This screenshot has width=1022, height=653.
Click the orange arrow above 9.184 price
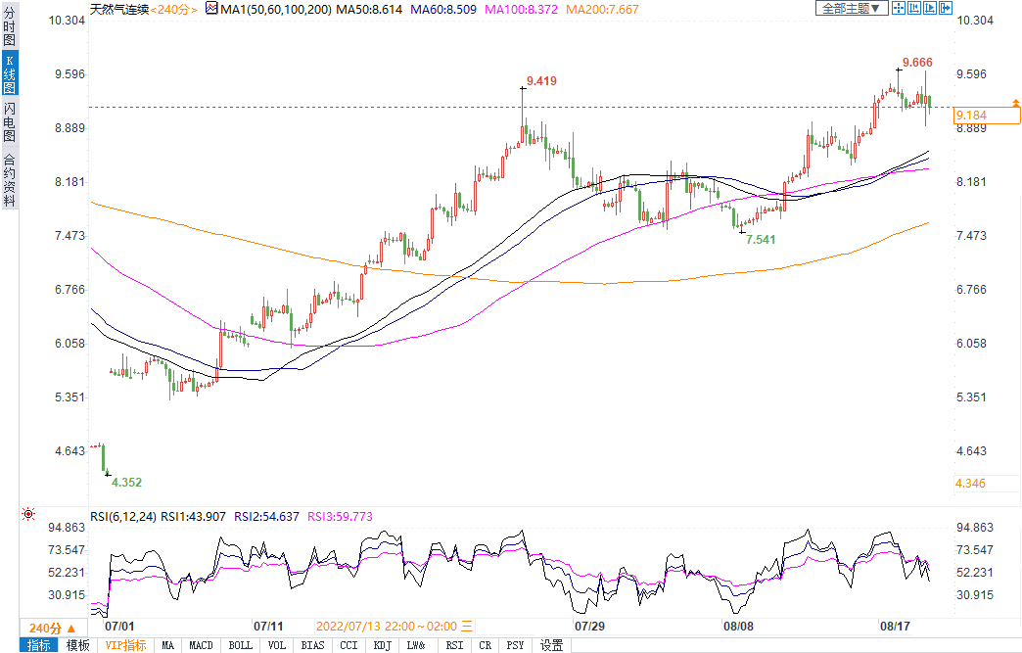pyautogui.click(x=1015, y=102)
